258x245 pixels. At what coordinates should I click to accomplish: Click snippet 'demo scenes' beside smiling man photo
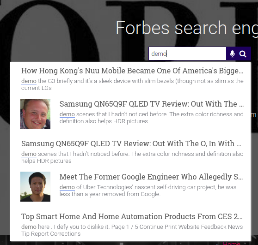pyautogui.click(x=151, y=118)
